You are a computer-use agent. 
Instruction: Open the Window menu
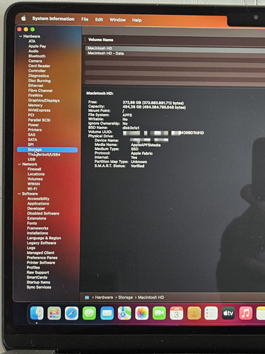117,20
